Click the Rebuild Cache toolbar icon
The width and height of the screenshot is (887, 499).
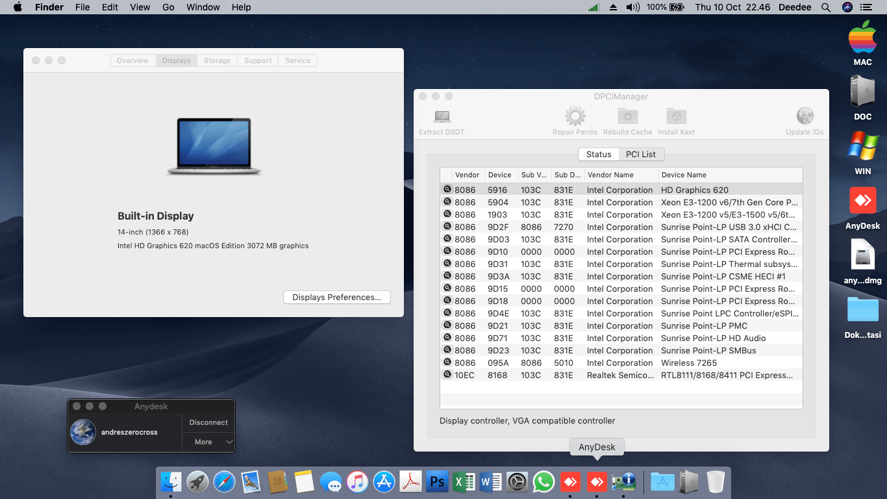627,118
